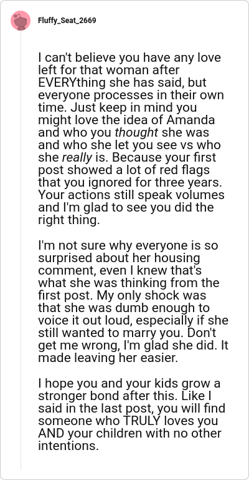This screenshot has height=480, width=249.
Task: Click the italic word "thought"
Action: [136, 133]
